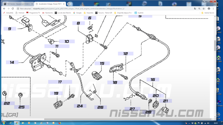The image size is (223, 125).
Task: Select part number 27 label
Action: (132, 109)
